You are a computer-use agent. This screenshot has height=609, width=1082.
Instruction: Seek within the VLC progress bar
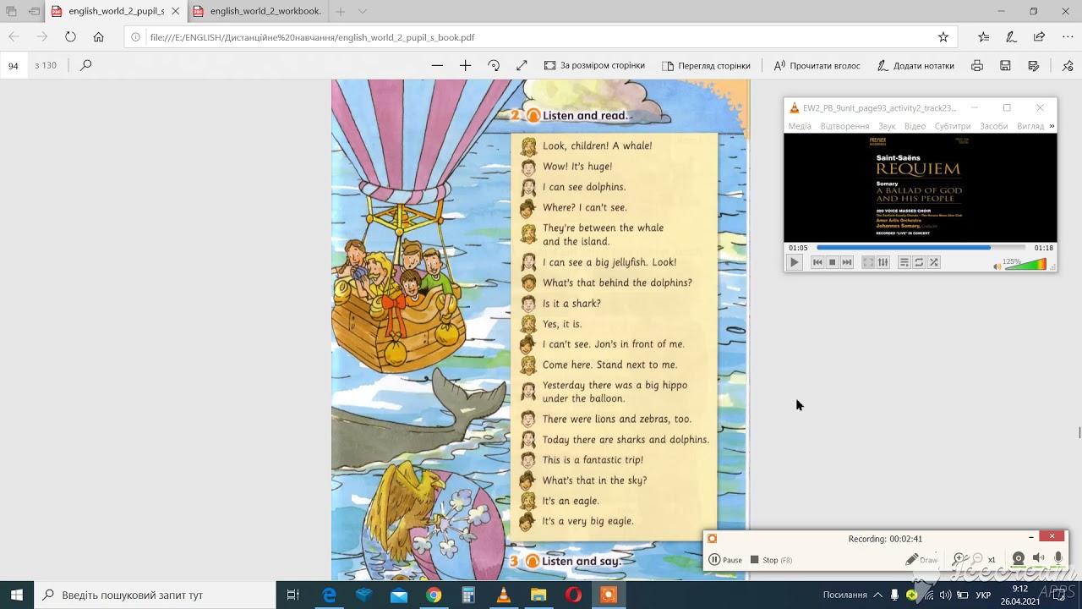(921, 248)
